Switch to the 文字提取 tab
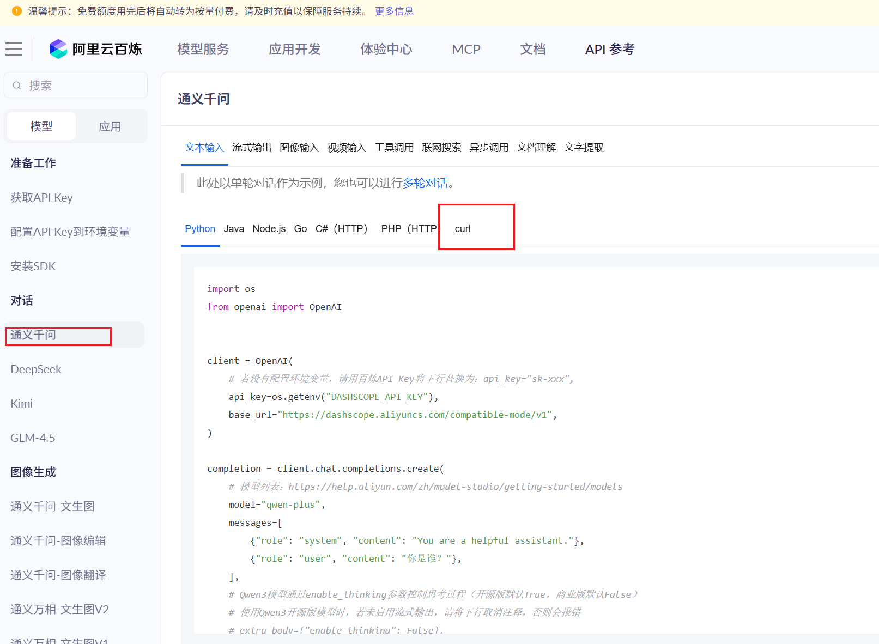This screenshot has width=879, height=644. pos(584,147)
